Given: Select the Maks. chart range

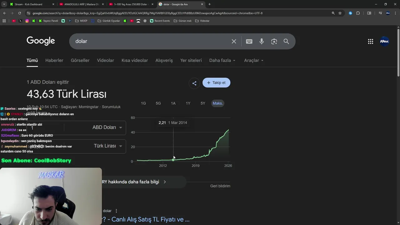Looking at the screenshot, I should 217,103.
